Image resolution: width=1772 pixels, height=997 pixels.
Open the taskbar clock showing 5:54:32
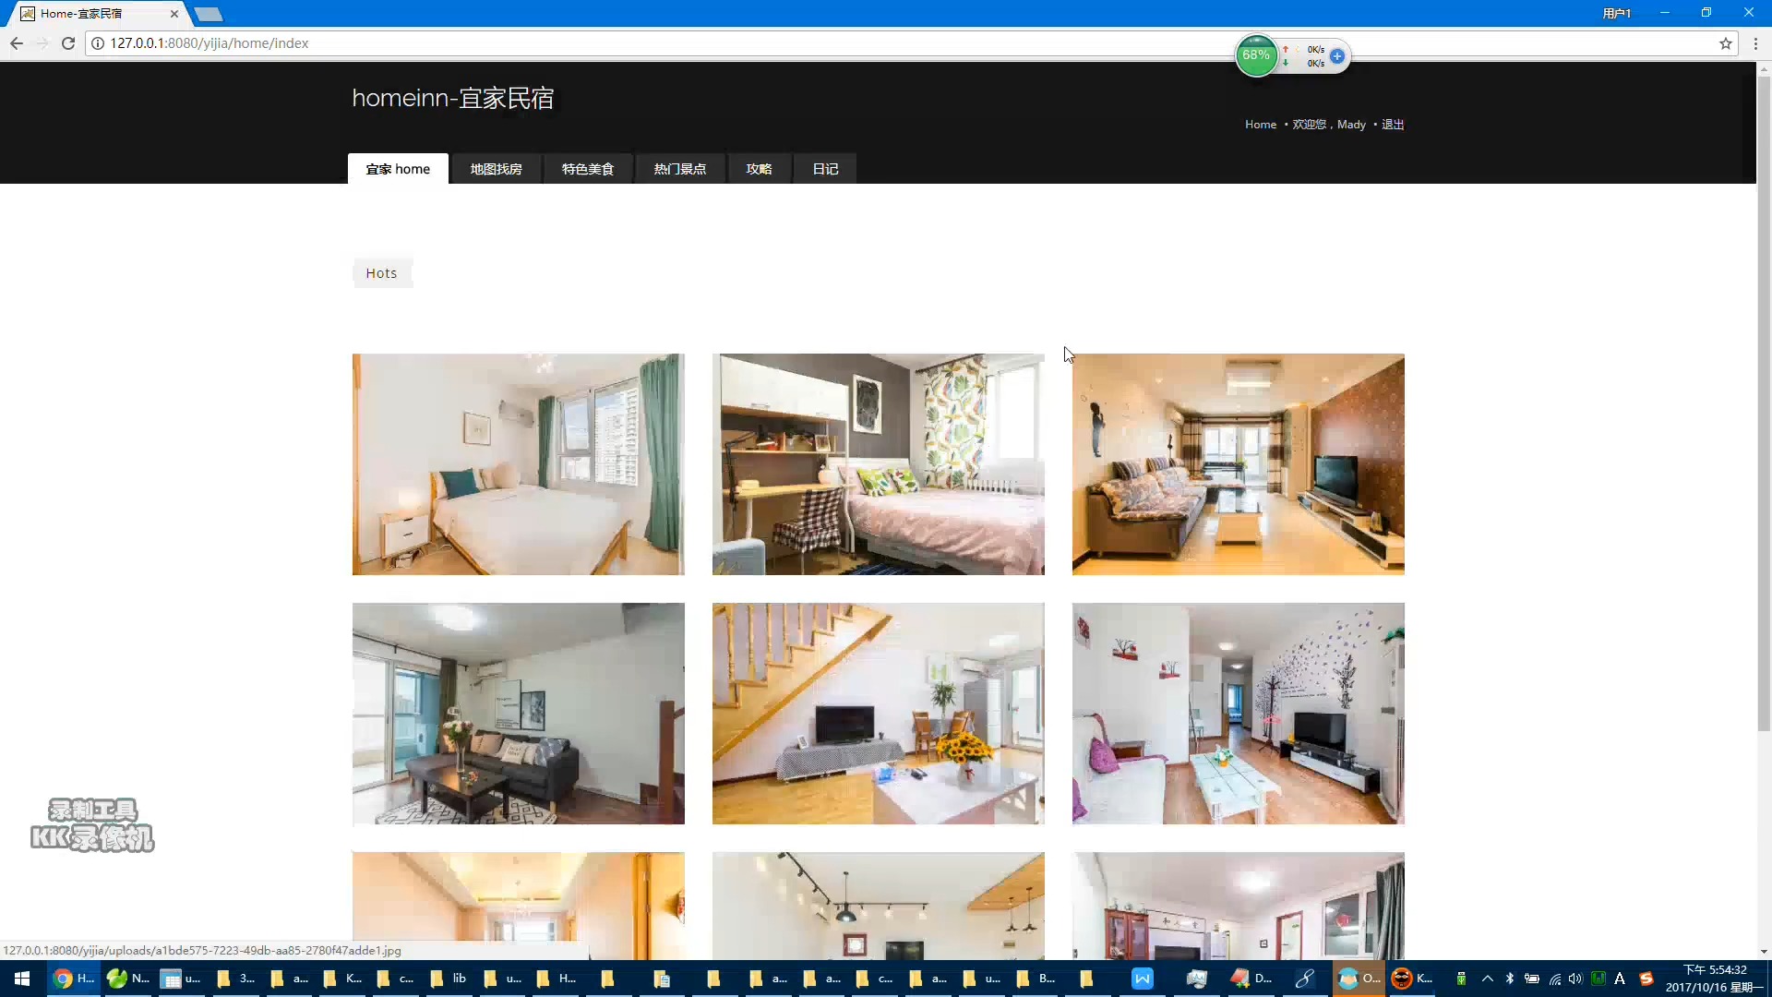1714,979
